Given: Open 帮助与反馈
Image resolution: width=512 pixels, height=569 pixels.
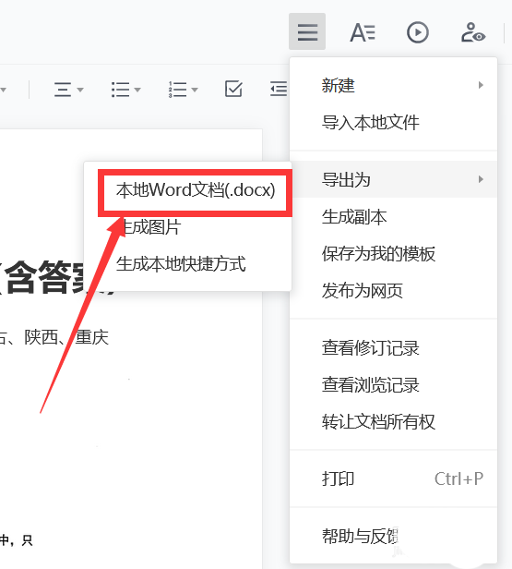Looking at the screenshot, I should click(x=393, y=536).
